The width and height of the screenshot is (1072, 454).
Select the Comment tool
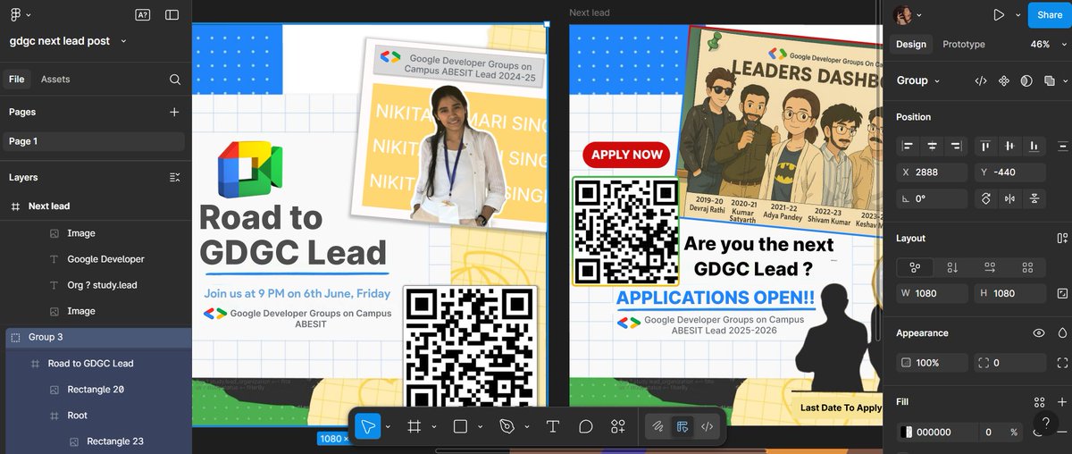pyautogui.click(x=585, y=426)
